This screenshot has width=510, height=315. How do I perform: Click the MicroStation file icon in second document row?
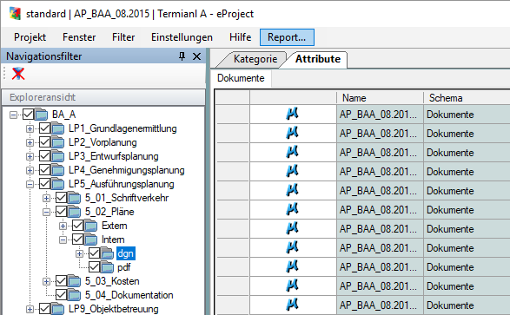pyautogui.click(x=292, y=133)
